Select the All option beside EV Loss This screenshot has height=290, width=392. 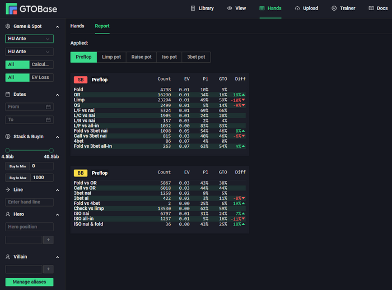[17, 77]
